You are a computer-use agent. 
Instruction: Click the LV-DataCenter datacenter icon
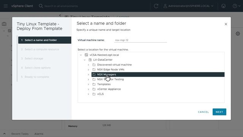click(90, 60)
